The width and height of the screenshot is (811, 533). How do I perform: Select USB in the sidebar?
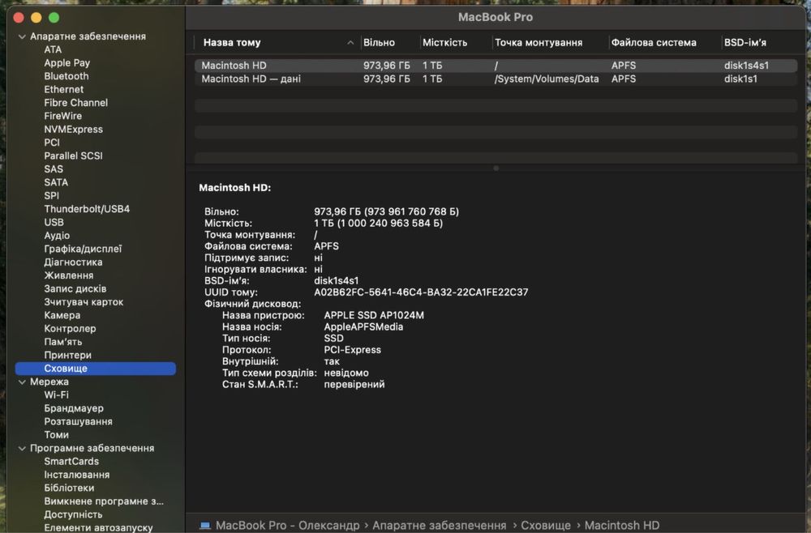click(54, 223)
